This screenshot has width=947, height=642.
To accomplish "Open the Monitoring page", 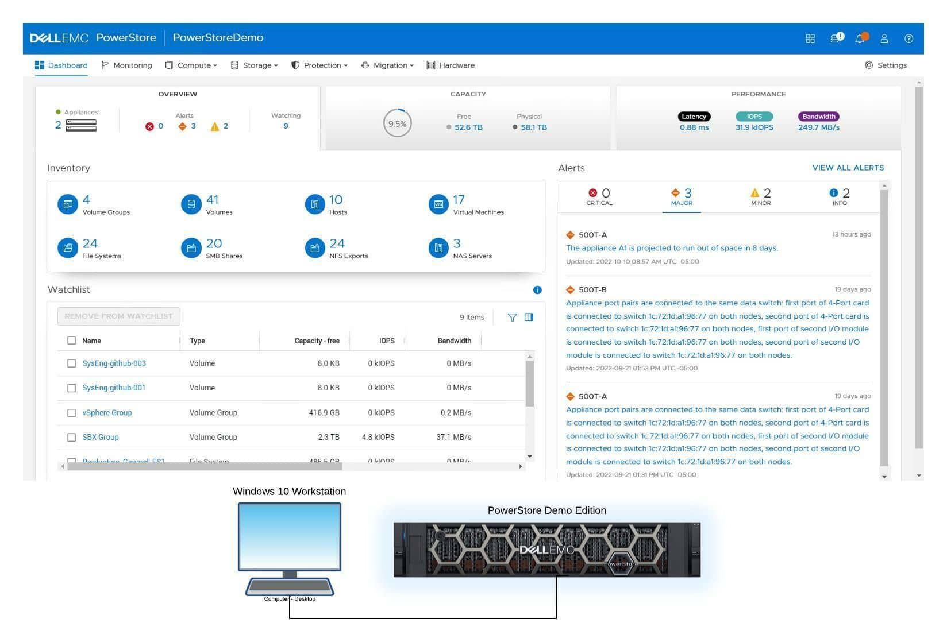I will (x=126, y=65).
